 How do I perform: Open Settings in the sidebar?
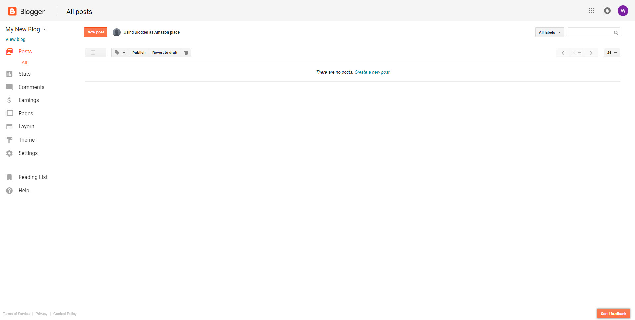[x=28, y=153]
